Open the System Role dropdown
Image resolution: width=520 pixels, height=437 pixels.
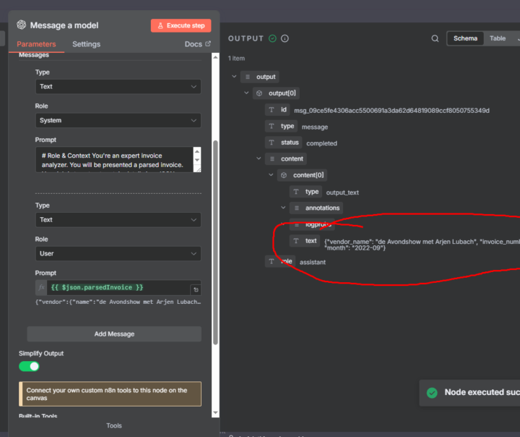pyautogui.click(x=118, y=120)
